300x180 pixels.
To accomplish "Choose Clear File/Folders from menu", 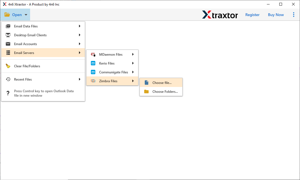I will 43,66.
